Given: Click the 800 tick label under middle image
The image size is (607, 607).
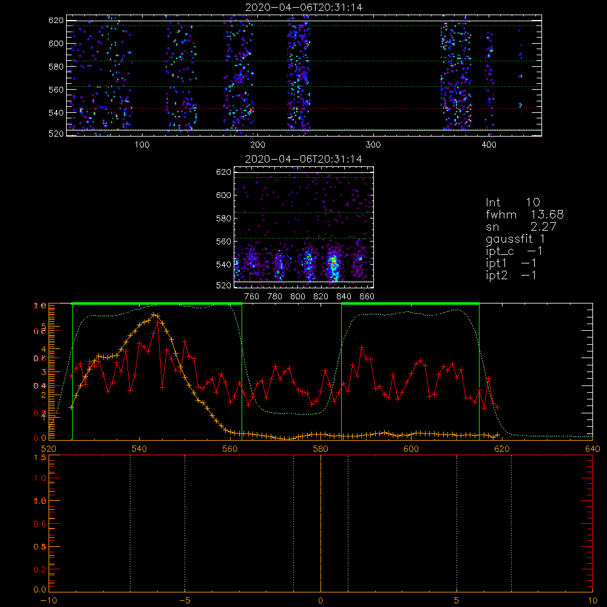Looking at the screenshot, I should coord(297,297).
